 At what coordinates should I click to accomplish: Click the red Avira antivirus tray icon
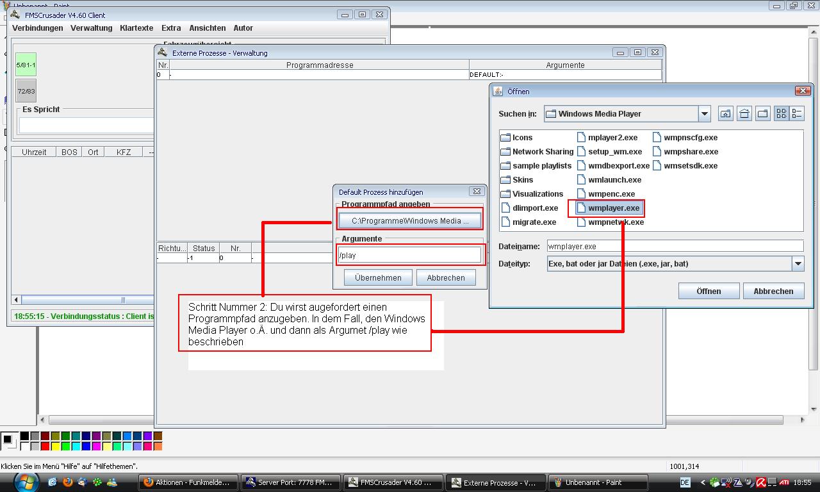(760, 482)
